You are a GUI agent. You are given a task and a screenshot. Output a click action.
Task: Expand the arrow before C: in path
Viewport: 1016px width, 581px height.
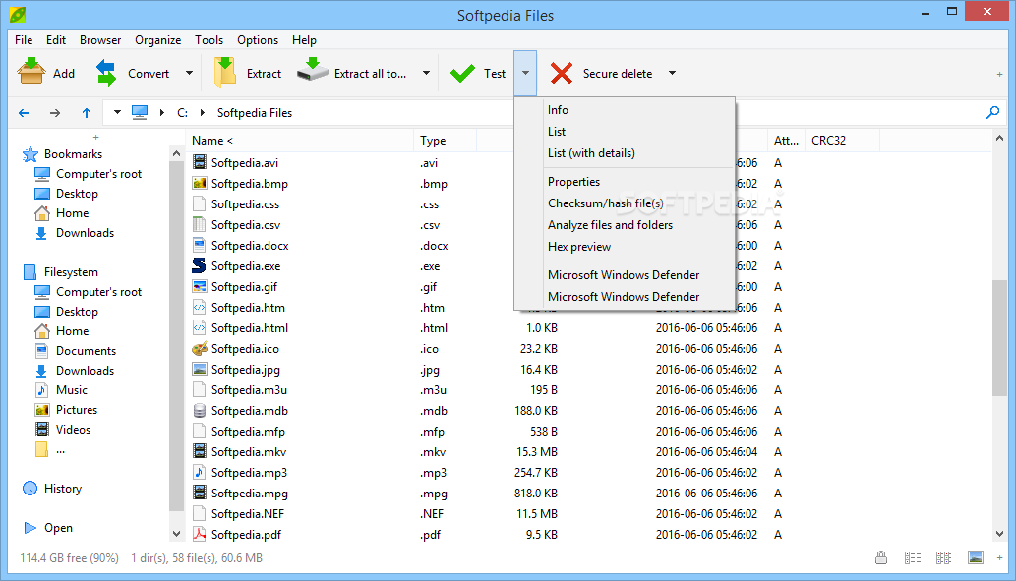tap(162, 113)
